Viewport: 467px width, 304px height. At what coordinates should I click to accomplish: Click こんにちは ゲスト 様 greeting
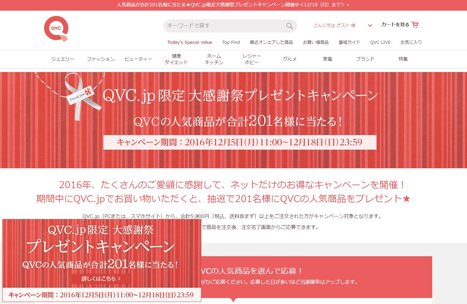[334, 25]
